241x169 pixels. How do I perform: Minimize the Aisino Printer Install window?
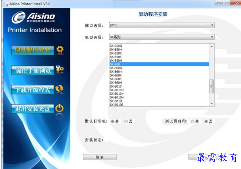click(219, 3)
